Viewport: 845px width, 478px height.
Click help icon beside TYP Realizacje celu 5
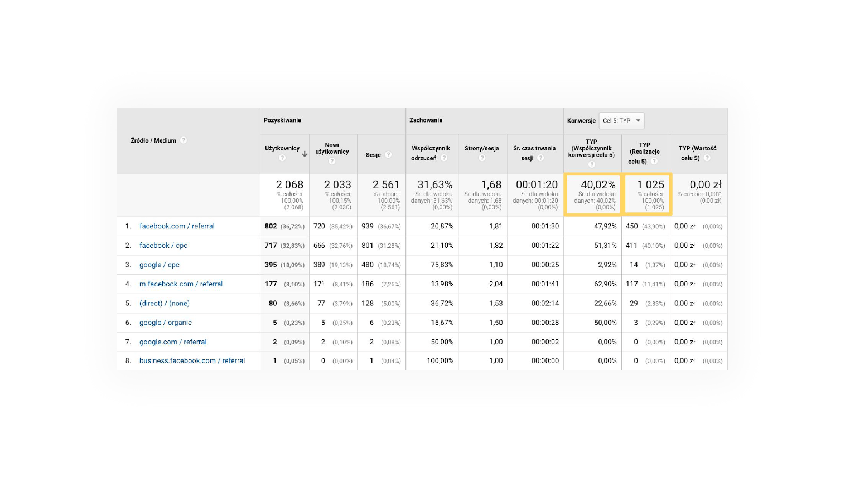click(654, 162)
